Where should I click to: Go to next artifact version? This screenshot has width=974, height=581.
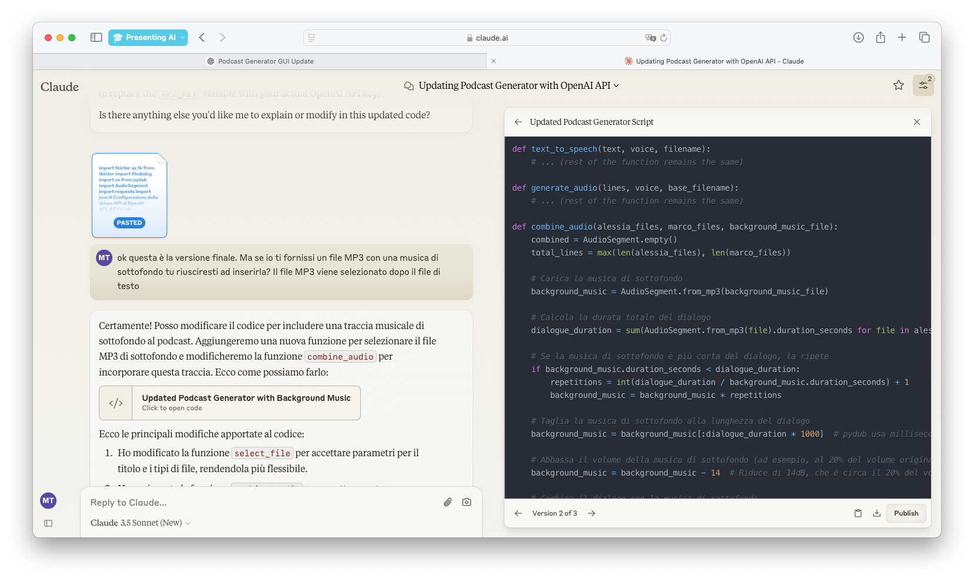coord(591,513)
